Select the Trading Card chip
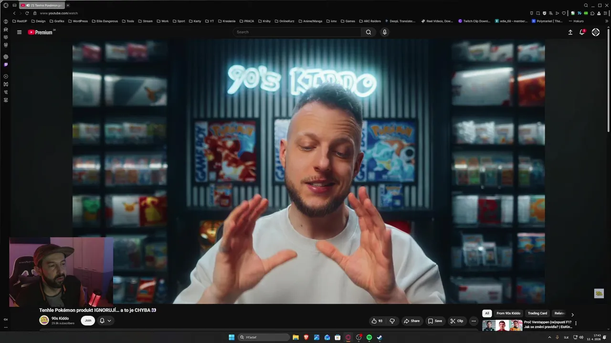This screenshot has height=343, width=611. click(537, 313)
